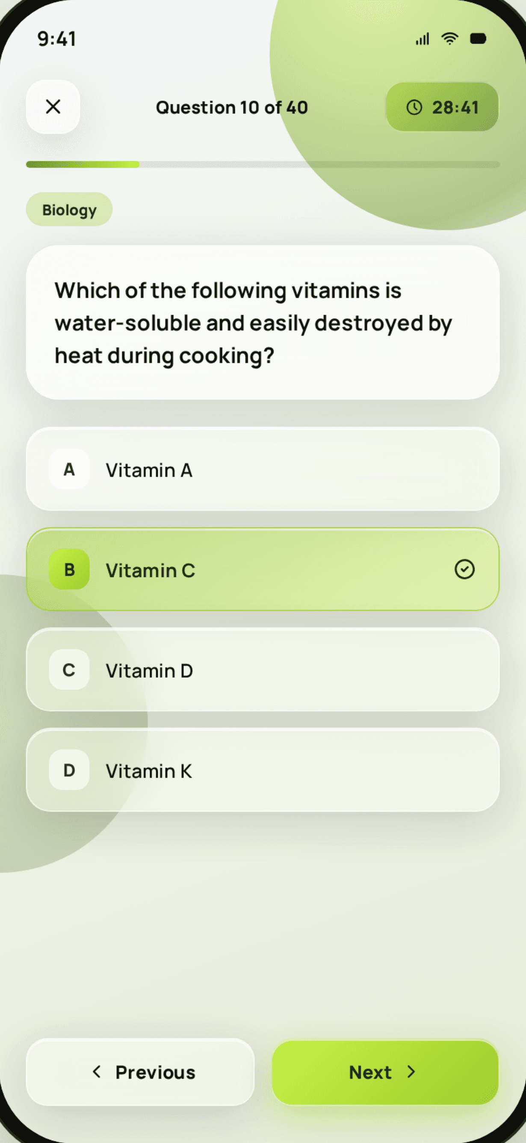Deselect the highlighted Vitamin C answer
This screenshot has width=526, height=1143.
pyautogui.click(x=263, y=569)
